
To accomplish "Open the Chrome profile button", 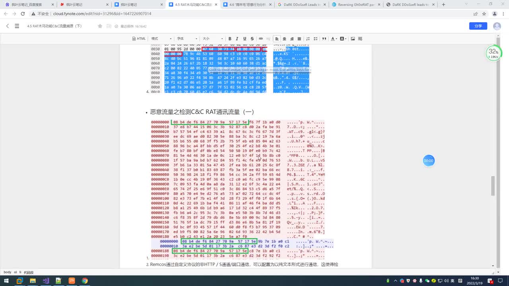I will (495, 14).
